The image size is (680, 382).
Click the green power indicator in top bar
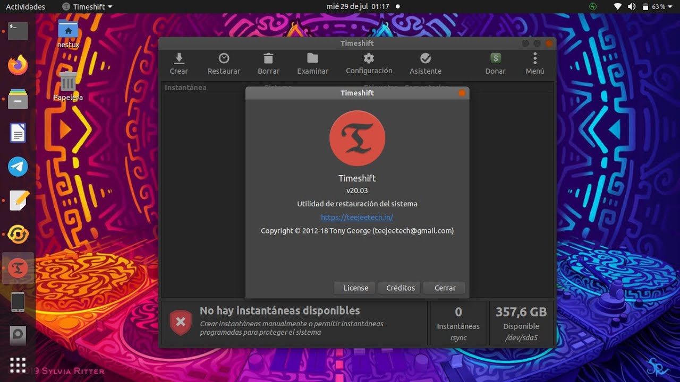tap(593, 7)
